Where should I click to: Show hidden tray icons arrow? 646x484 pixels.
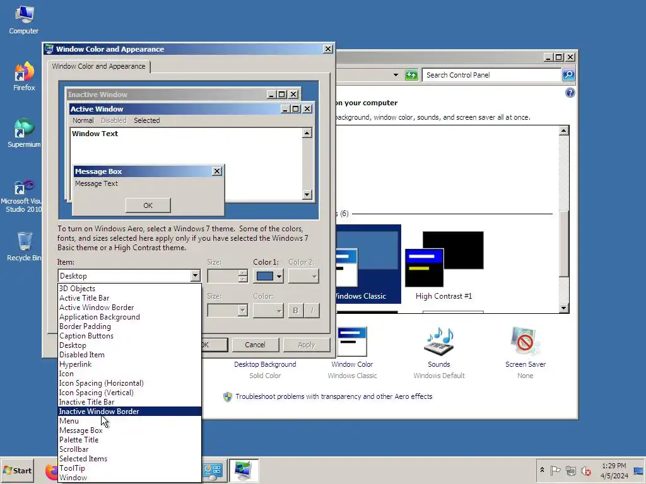[x=542, y=470]
